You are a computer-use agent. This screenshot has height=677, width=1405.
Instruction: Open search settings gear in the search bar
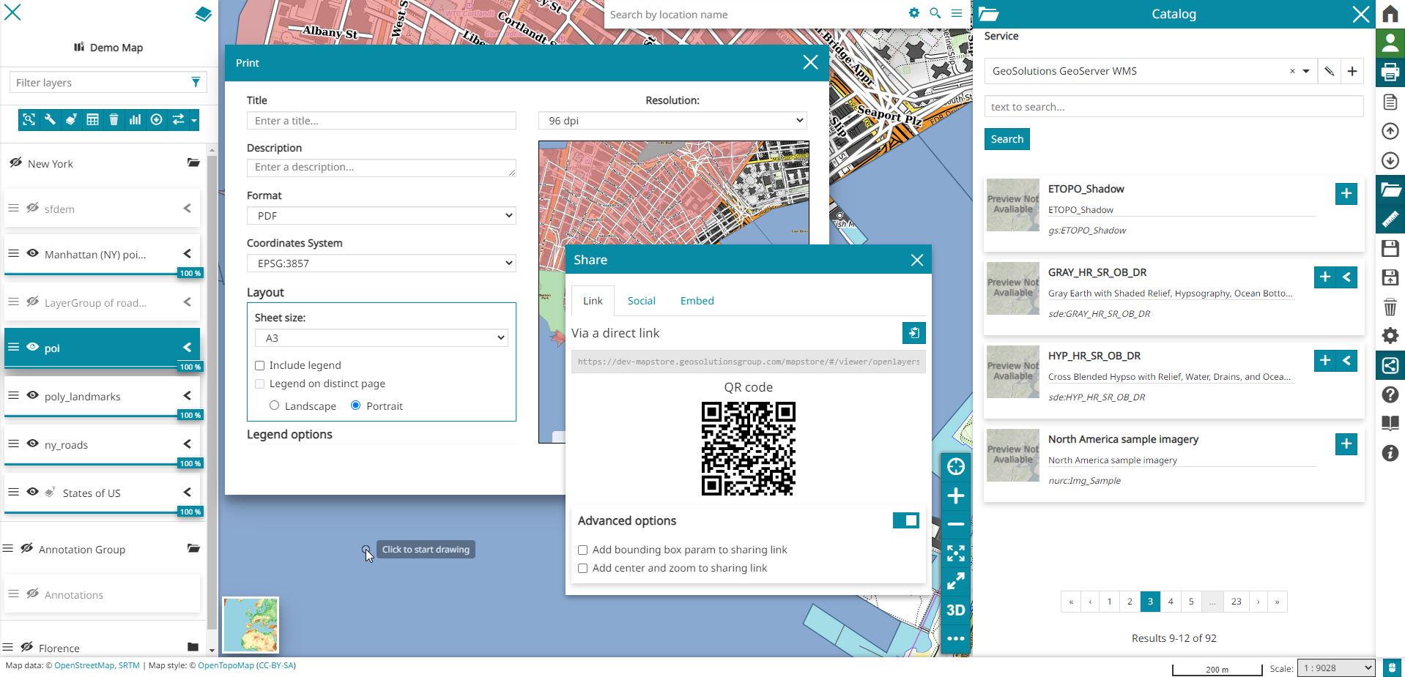(913, 13)
